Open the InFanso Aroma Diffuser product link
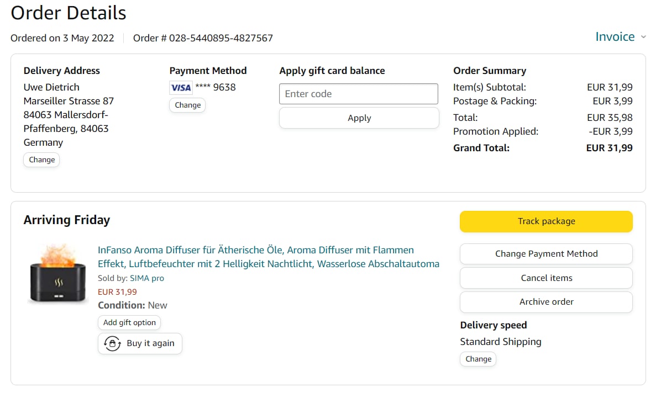This screenshot has width=661, height=393. (268, 257)
